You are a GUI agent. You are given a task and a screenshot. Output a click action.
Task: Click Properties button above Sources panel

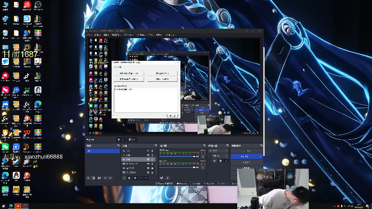tap(121, 140)
